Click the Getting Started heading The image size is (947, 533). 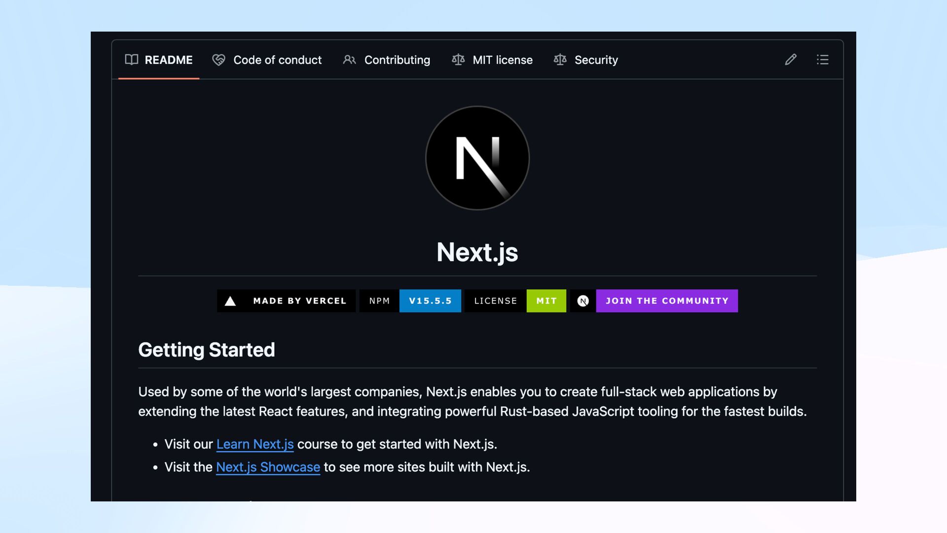tap(206, 350)
